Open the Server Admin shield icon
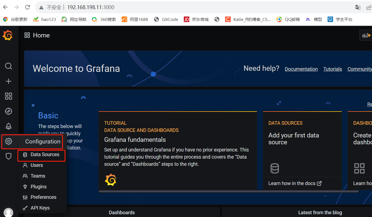The width and height of the screenshot is (372, 217). click(9, 156)
